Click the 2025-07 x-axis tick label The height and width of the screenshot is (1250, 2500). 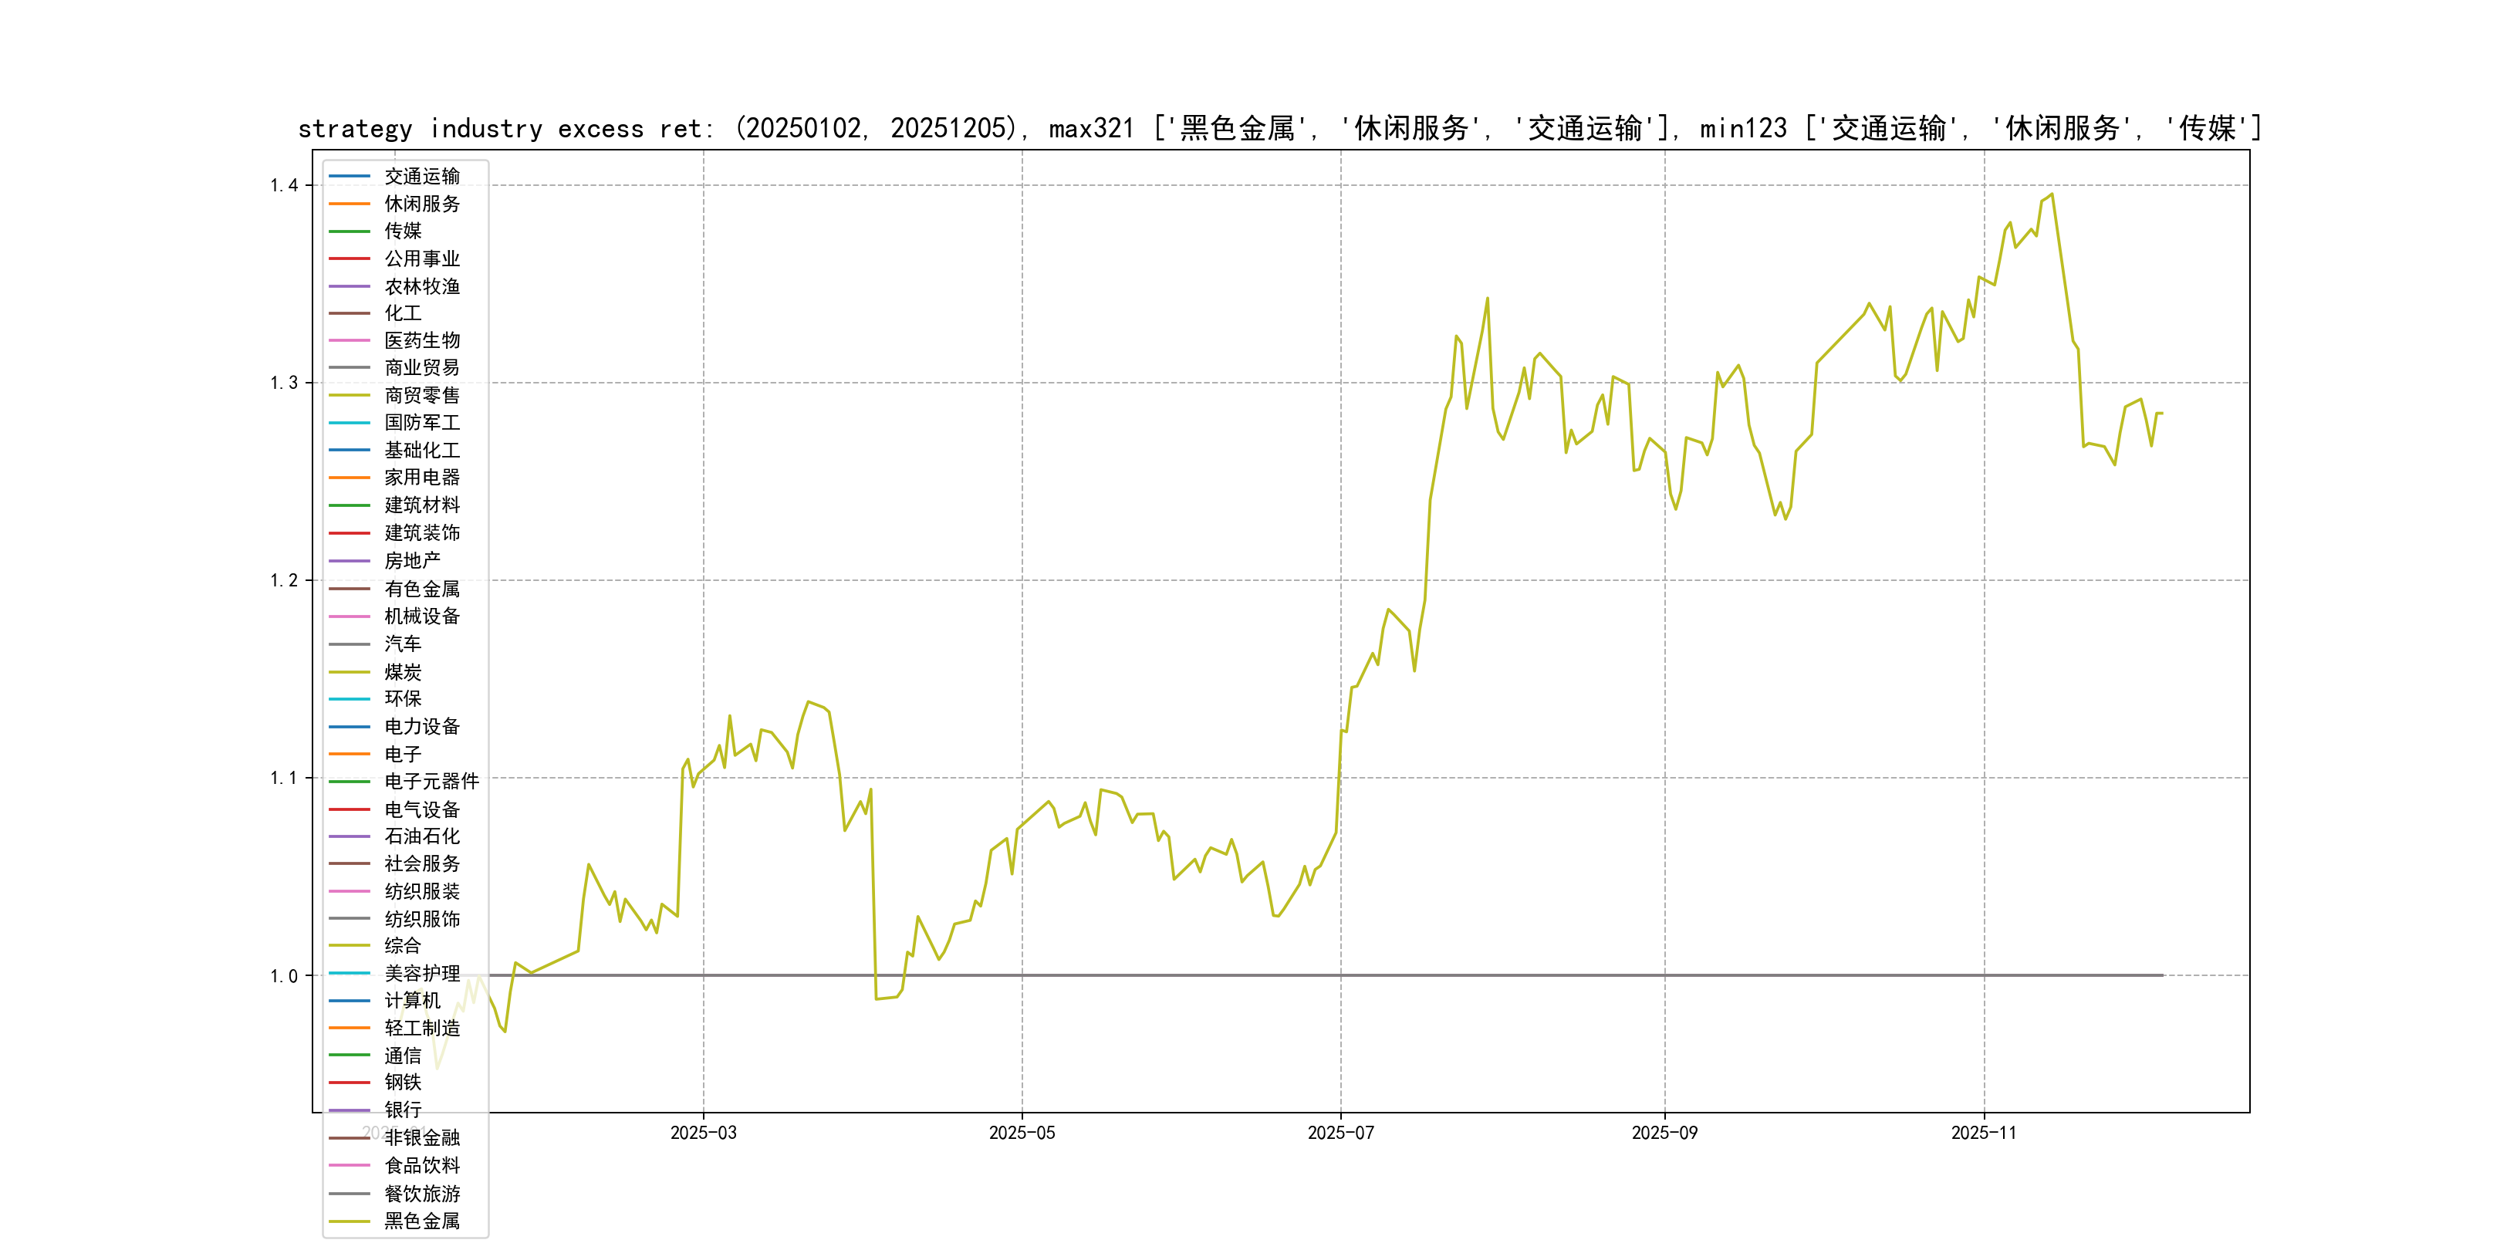tap(1340, 1133)
